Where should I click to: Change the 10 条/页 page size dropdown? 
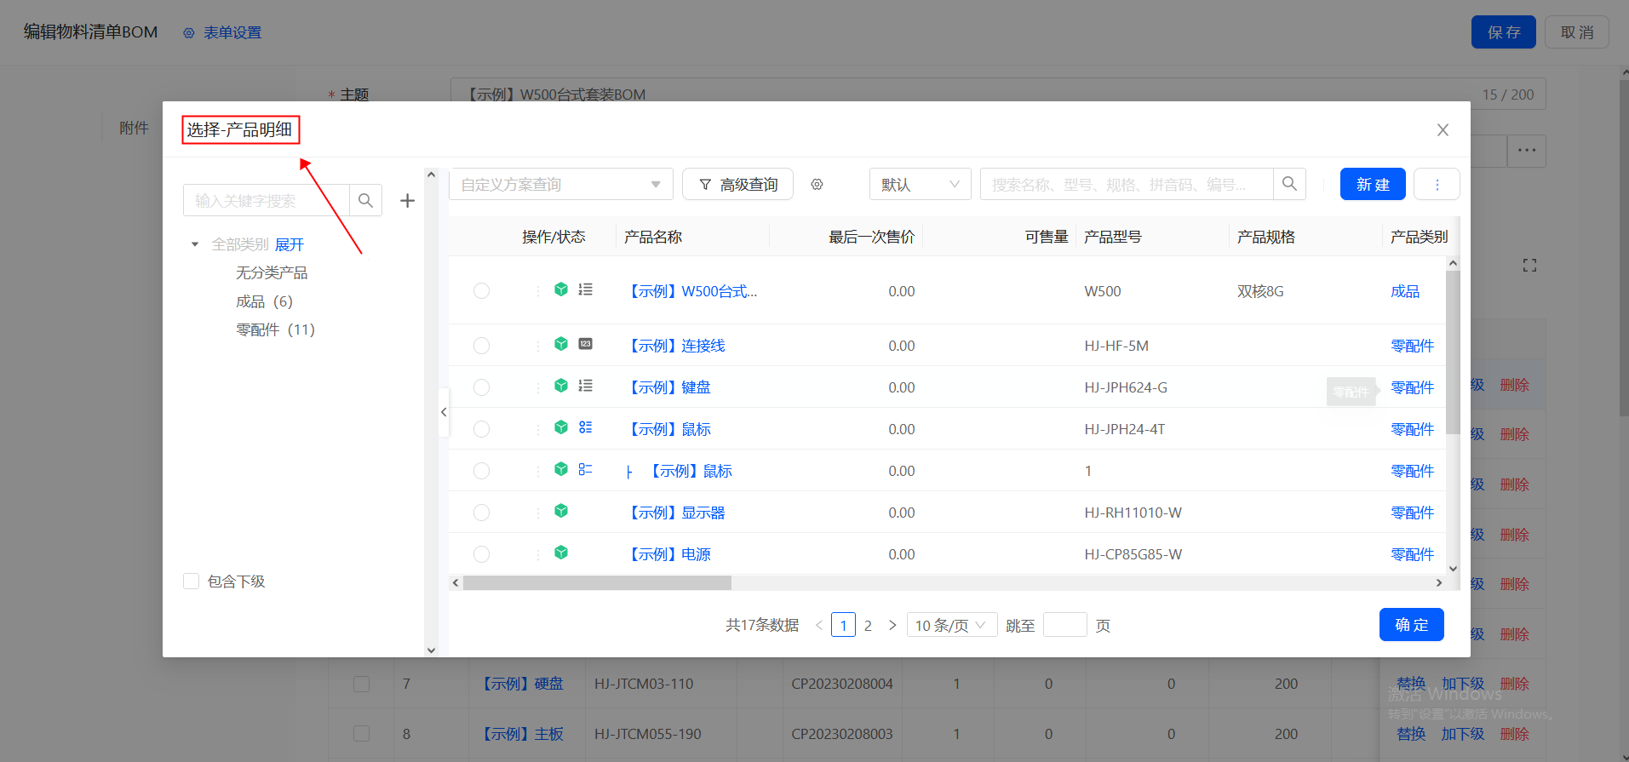pyautogui.click(x=951, y=625)
